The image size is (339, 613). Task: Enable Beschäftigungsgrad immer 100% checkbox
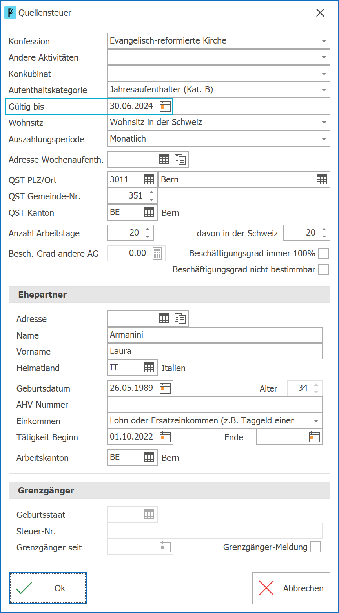click(323, 253)
